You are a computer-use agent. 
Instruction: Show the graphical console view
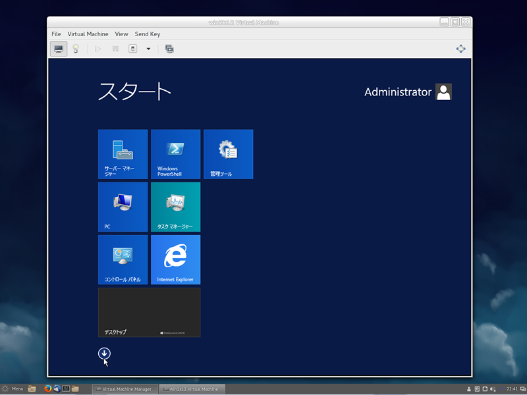coord(59,49)
